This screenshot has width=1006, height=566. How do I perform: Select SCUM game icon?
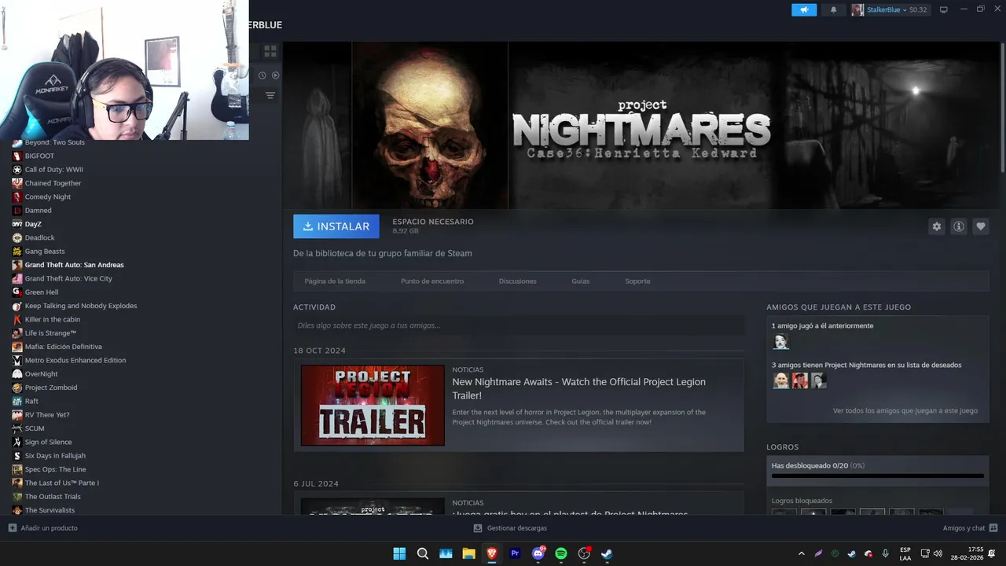point(17,428)
